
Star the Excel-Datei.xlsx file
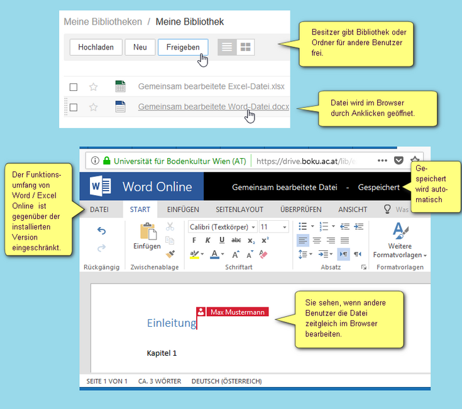tap(94, 87)
